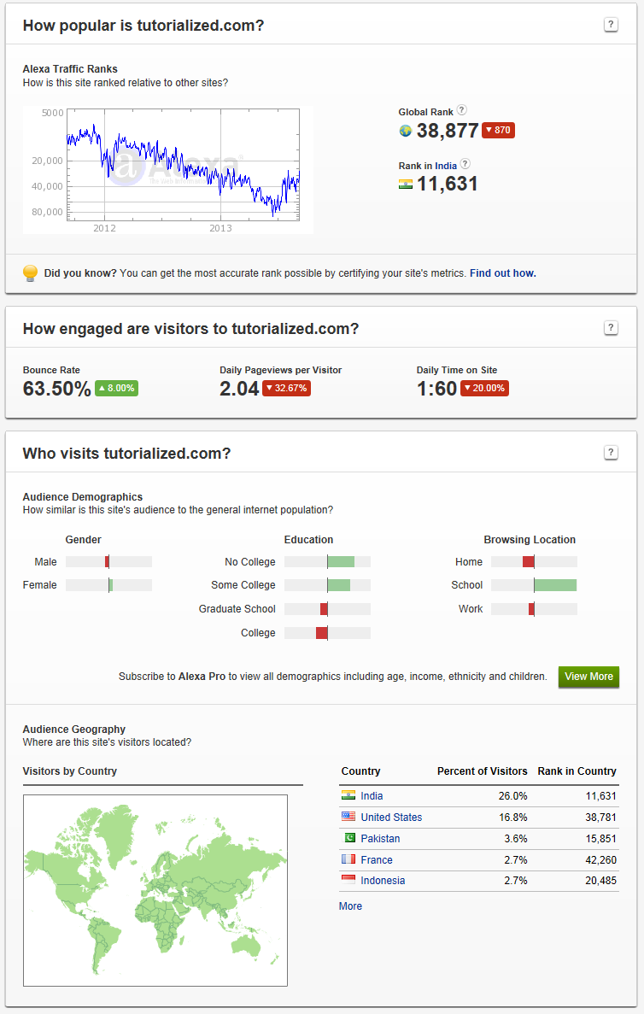Click India flag beside rank 11,631
Viewport: 644px width, 1014px height.
pos(406,185)
